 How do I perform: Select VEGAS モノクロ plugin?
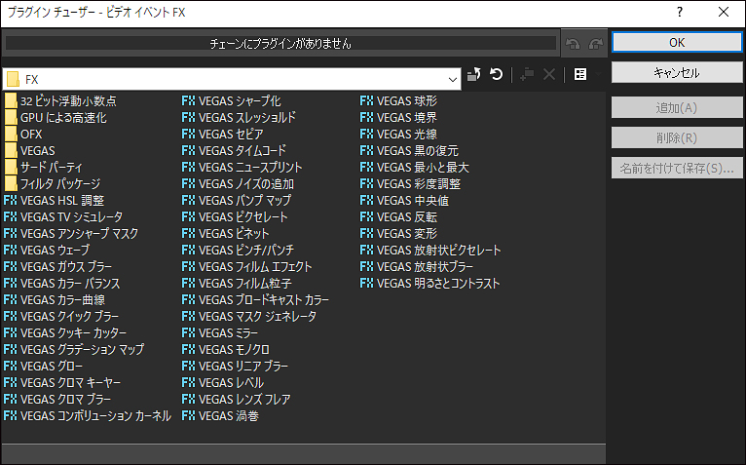[226, 350]
